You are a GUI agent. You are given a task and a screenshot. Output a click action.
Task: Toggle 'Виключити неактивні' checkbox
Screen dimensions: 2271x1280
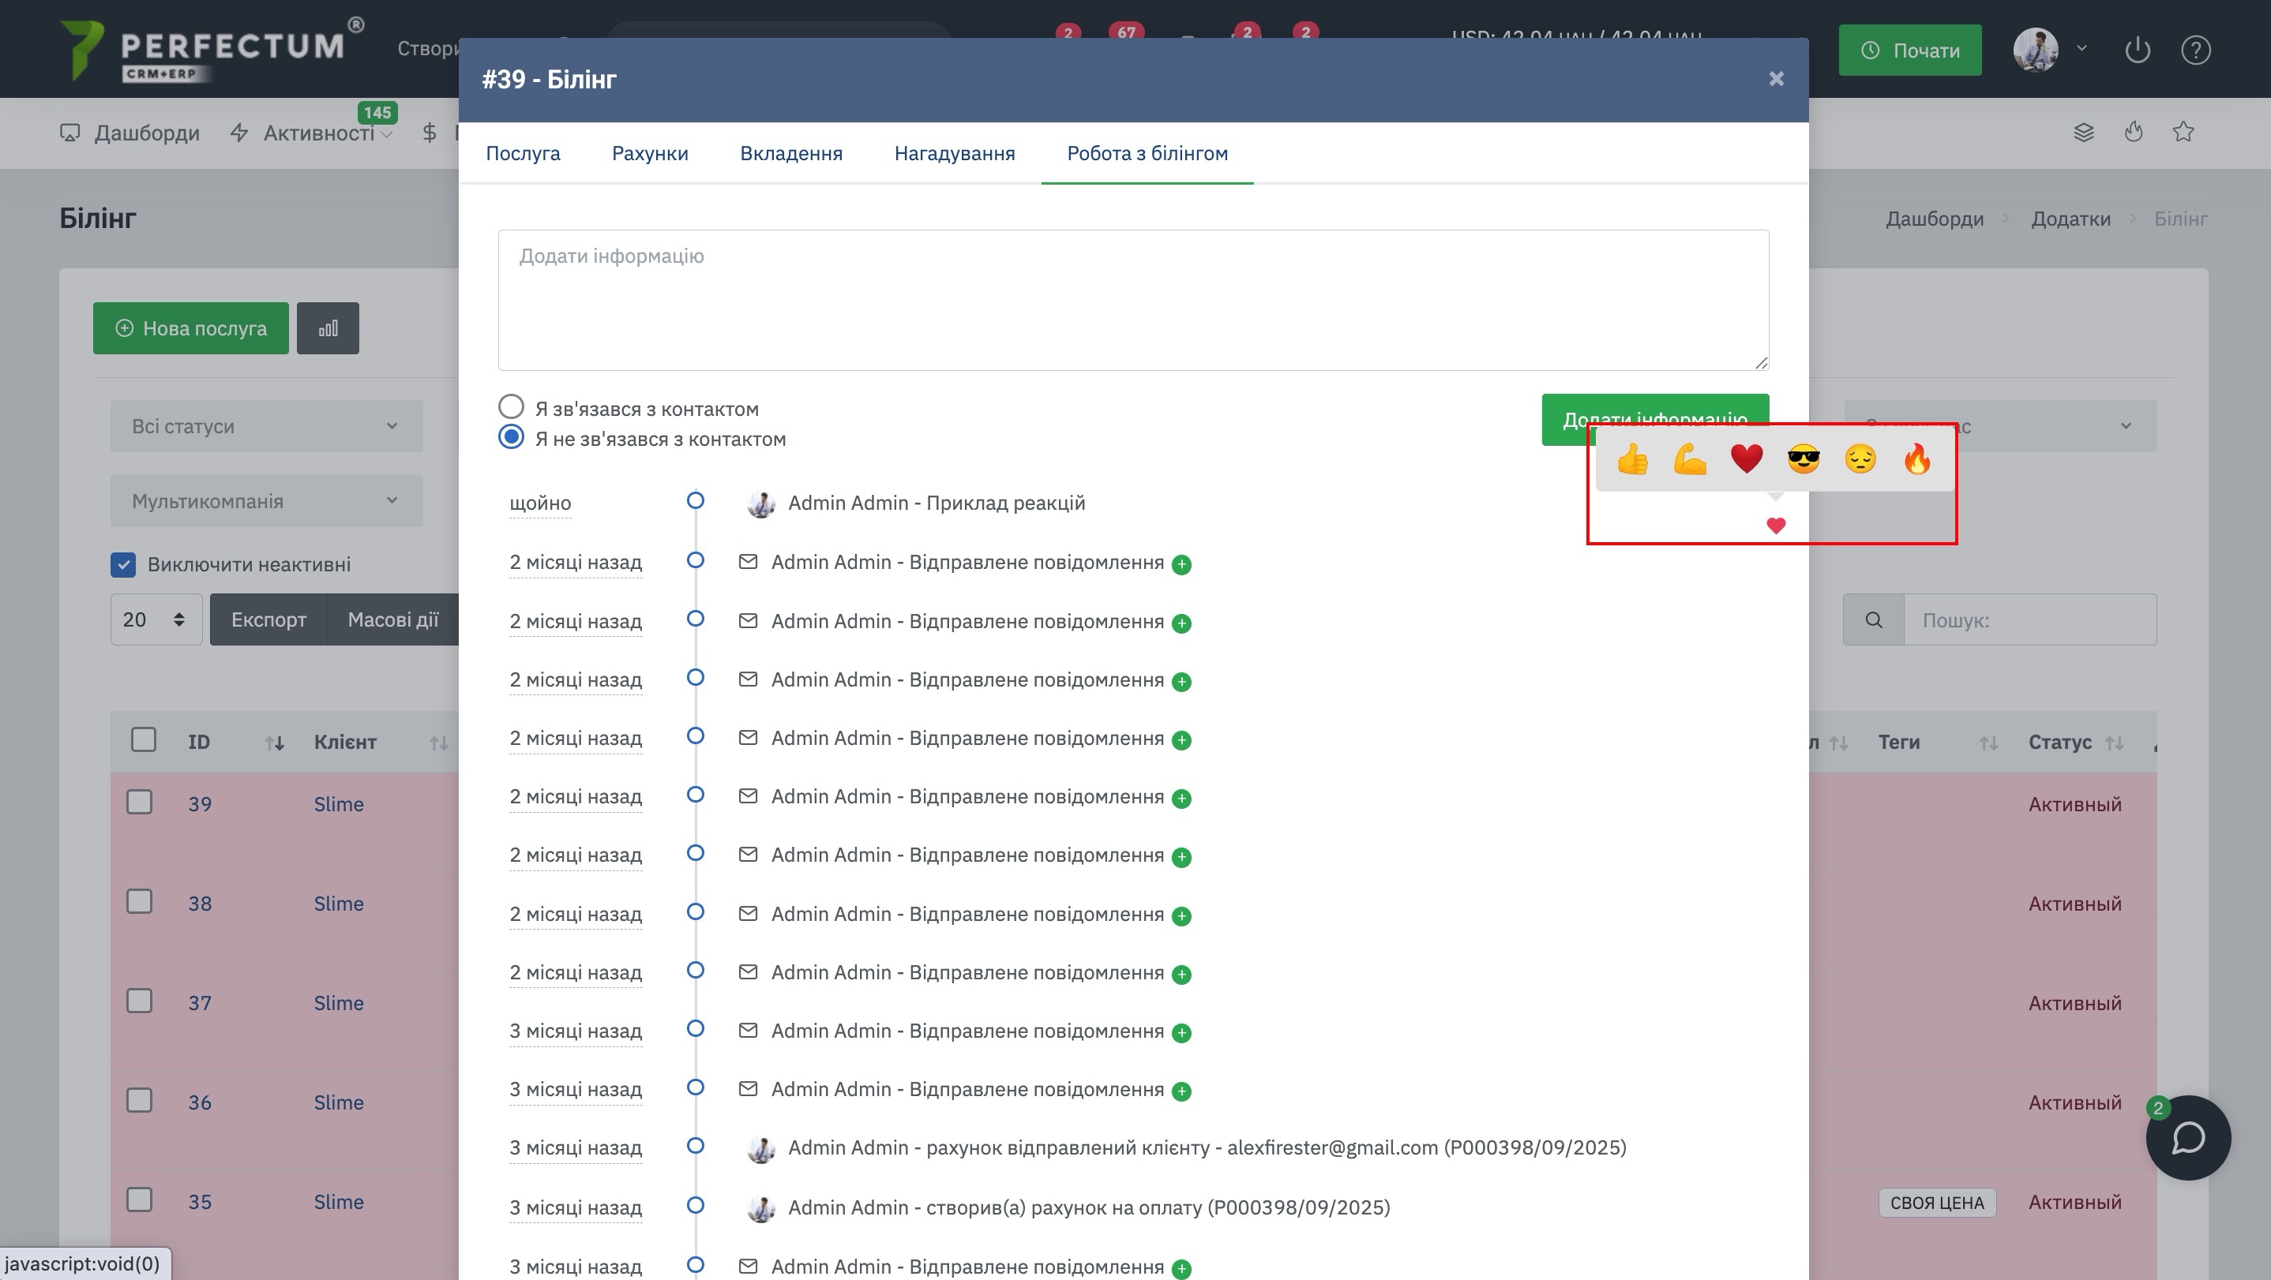pos(123,565)
